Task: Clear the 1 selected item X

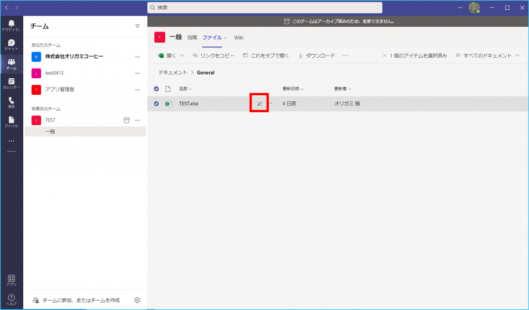Action: [384, 56]
